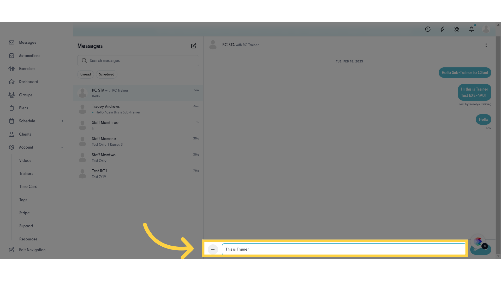Viewport: 501px width, 281px height.
Task: Open the Automations section
Action: 29,56
